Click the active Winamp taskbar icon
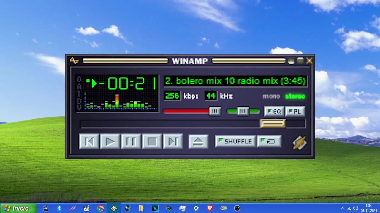Viewport: 380px width, 213px height. point(114,208)
